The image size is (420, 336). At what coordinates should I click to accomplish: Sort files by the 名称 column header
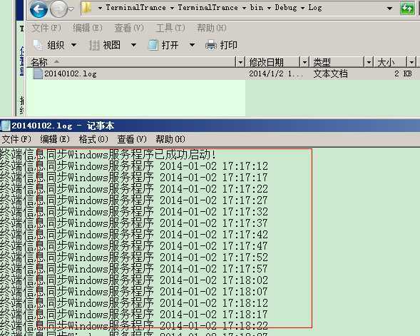131,62
